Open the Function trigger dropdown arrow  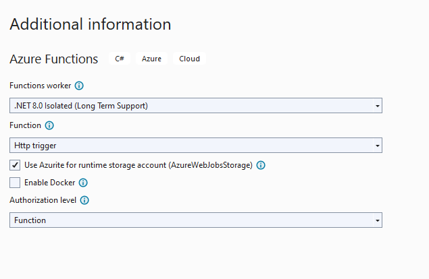point(377,146)
